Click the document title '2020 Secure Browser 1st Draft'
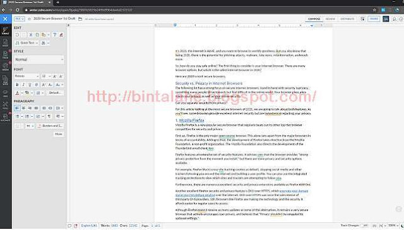This screenshot has height=230, width=404. pos(54,19)
